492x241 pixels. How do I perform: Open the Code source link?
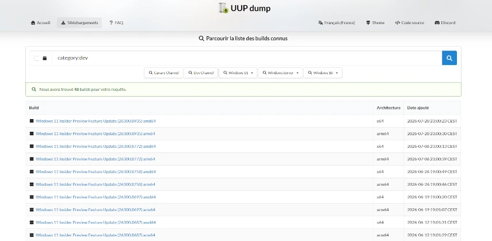(410, 23)
